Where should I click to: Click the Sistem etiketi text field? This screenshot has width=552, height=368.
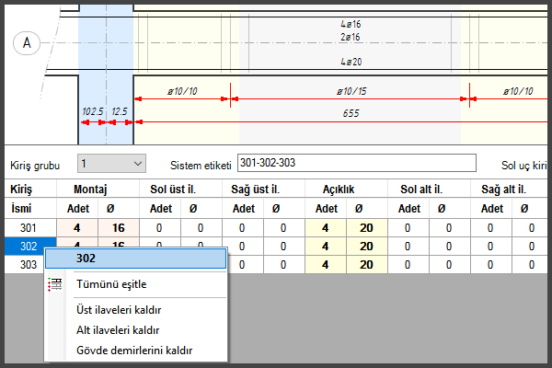356,163
